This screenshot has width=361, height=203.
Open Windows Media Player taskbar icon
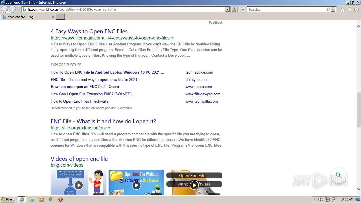(x=41, y=199)
